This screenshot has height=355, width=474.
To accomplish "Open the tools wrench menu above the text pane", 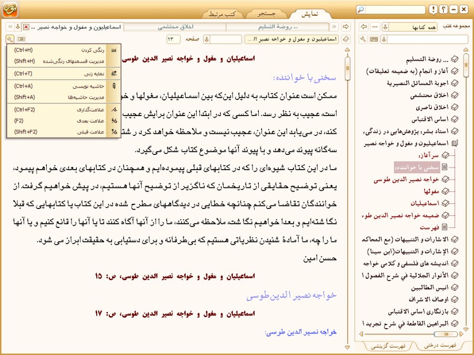I will click(10, 39).
